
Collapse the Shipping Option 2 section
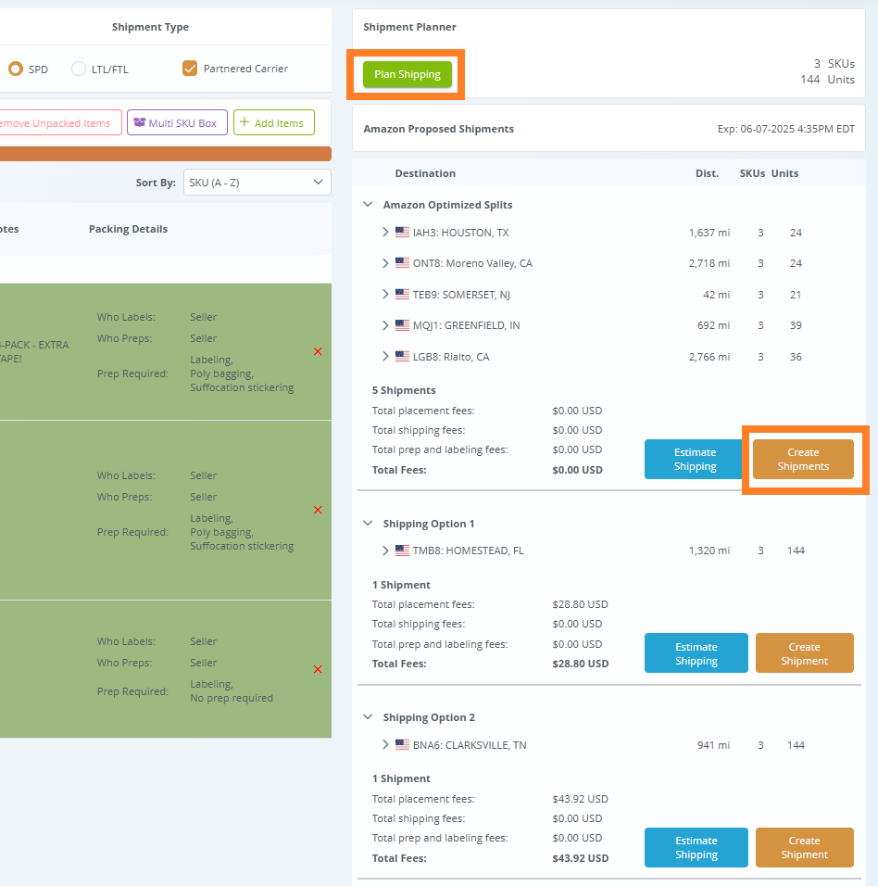(x=368, y=716)
